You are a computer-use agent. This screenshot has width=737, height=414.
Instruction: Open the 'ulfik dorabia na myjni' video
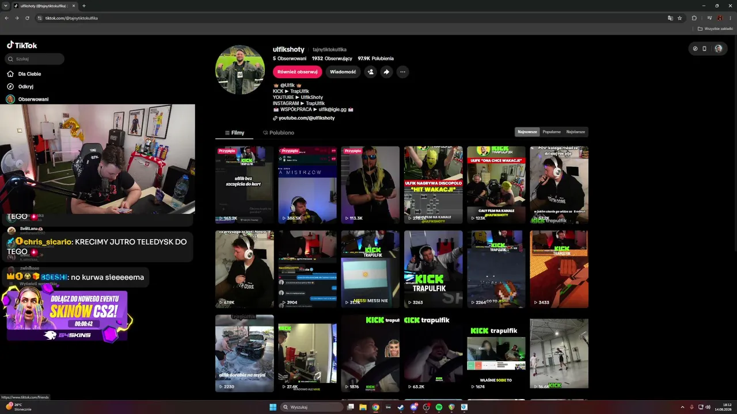coord(245,354)
